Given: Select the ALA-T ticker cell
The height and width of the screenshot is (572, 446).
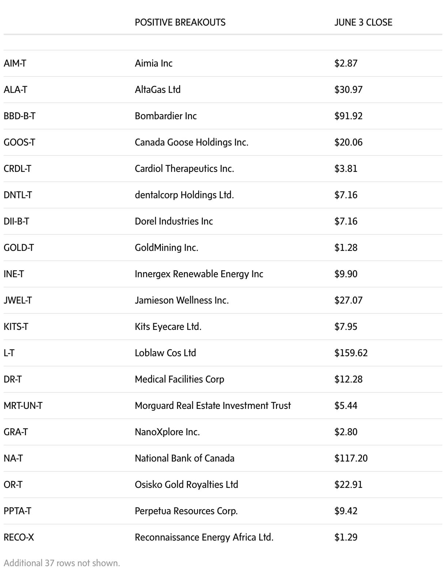Looking at the screenshot, I should (15, 90).
